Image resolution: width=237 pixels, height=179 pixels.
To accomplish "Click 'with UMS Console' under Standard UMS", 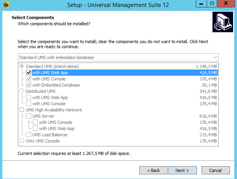I will click(29, 79).
